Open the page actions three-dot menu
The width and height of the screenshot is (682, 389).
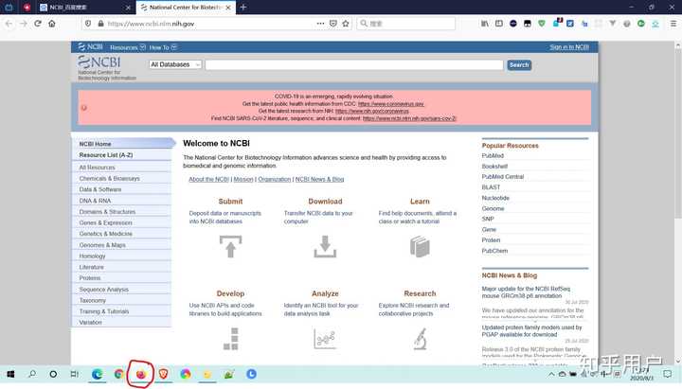[x=320, y=24]
